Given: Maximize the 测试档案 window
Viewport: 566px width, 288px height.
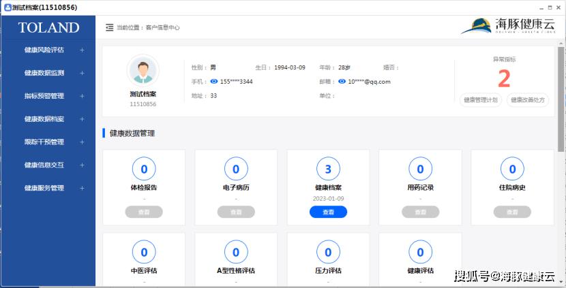Looking at the screenshot, I should pos(550,7).
